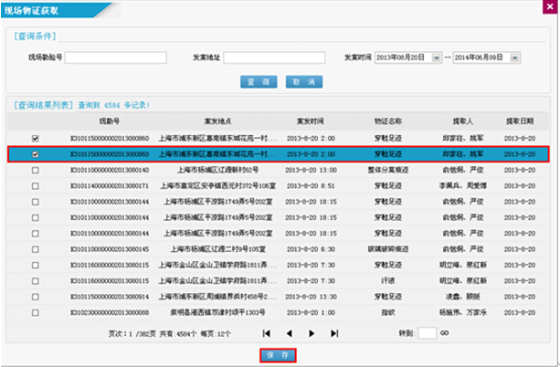
Task: Go to the previous results page
Action: coord(289,333)
